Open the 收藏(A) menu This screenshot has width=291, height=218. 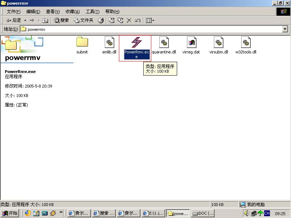point(73,12)
